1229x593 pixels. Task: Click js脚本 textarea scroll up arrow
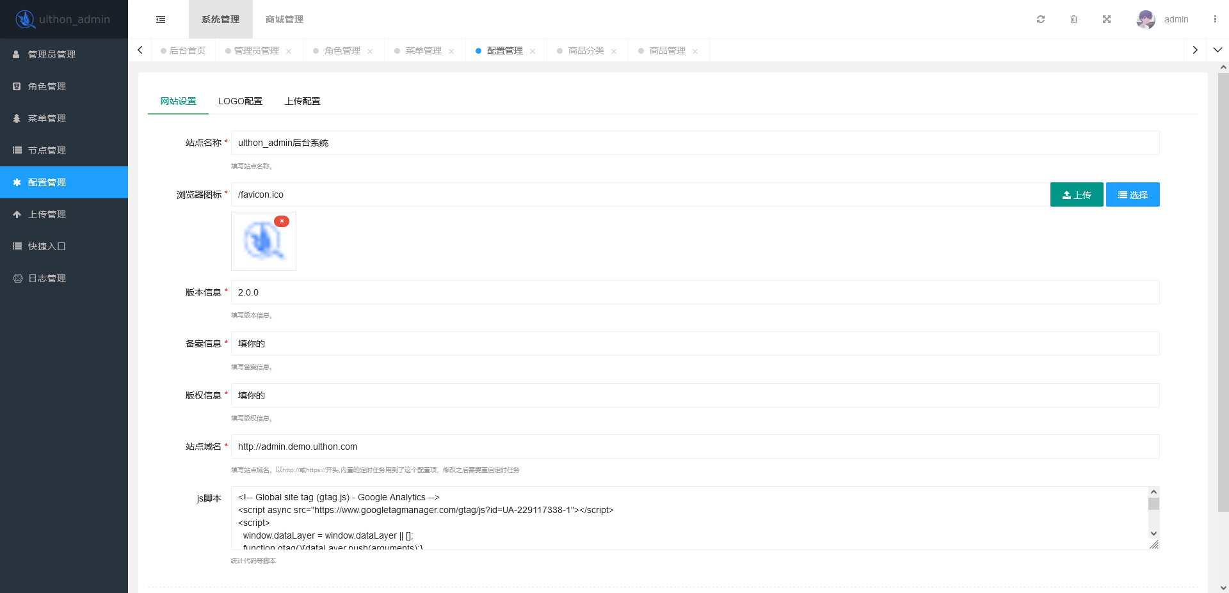(1153, 492)
